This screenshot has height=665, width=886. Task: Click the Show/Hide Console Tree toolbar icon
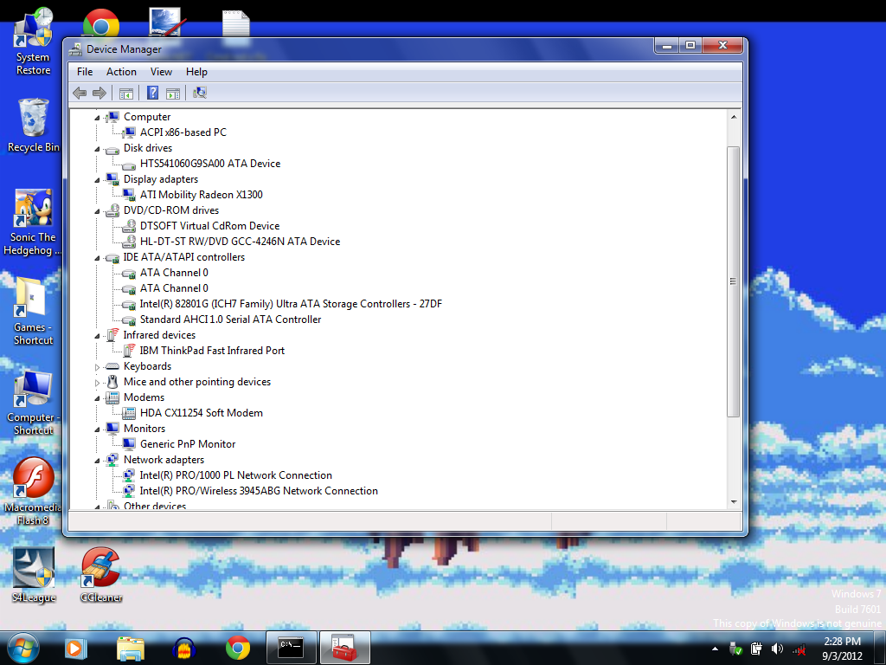click(126, 93)
